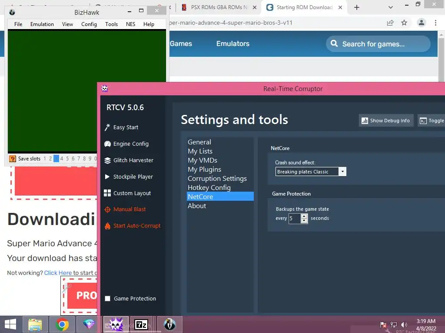Image resolution: width=445 pixels, height=333 pixels.
Task: Click search magnifier icon on website
Action: [x=334, y=44]
